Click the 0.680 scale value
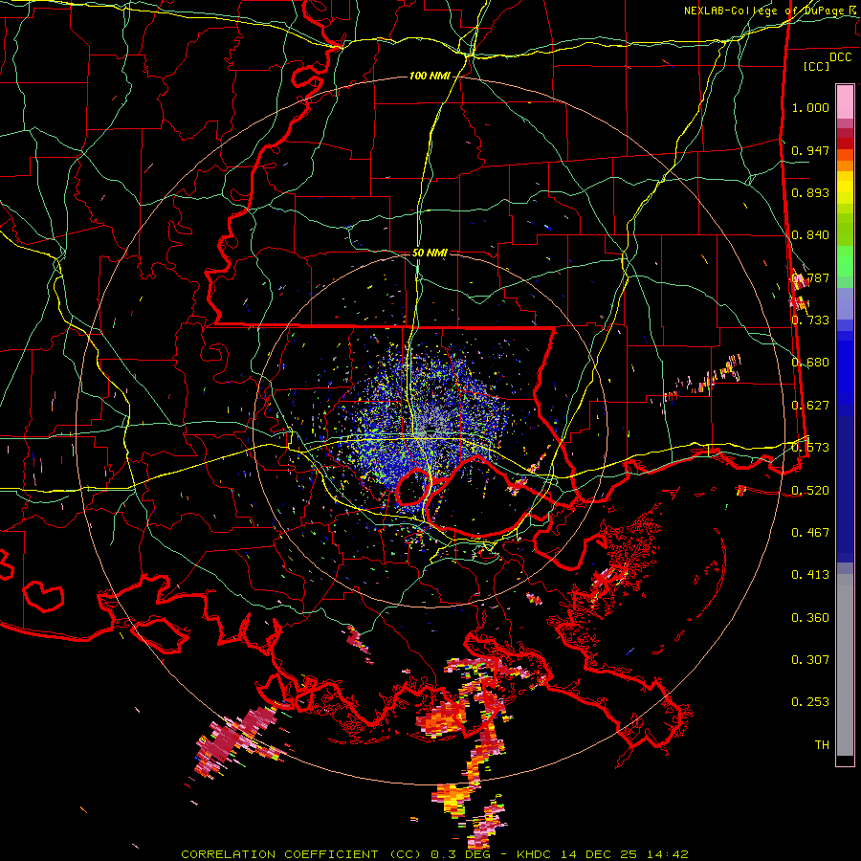This screenshot has height=861, width=861. click(810, 363)
